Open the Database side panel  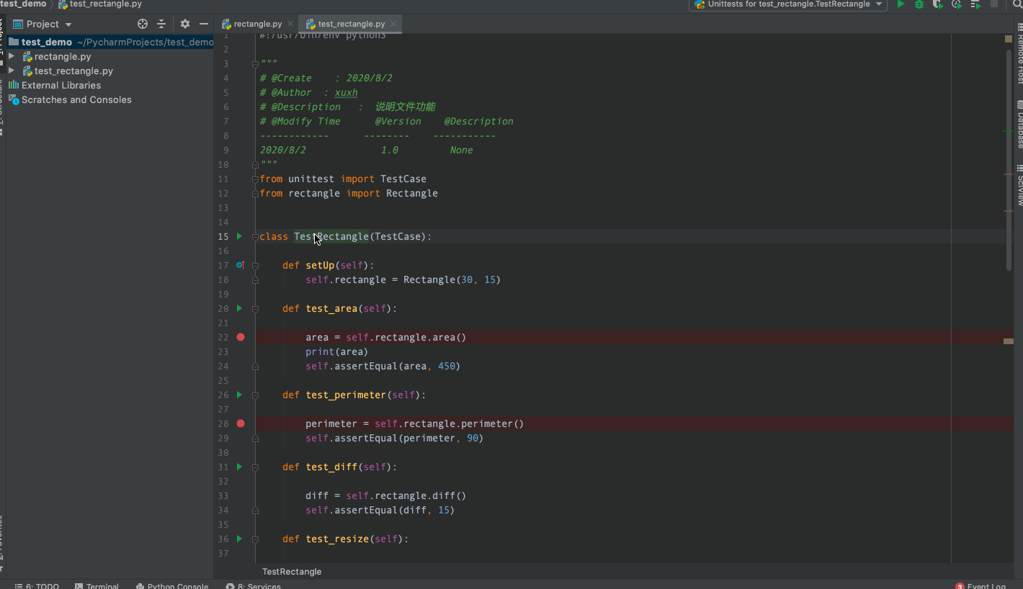click(1019, 125)
